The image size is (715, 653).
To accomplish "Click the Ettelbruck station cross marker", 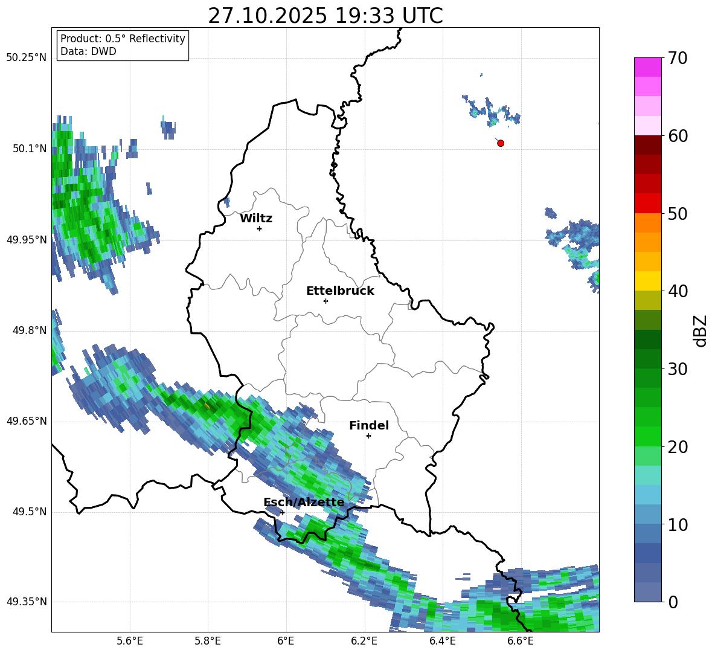I will 325,301.
